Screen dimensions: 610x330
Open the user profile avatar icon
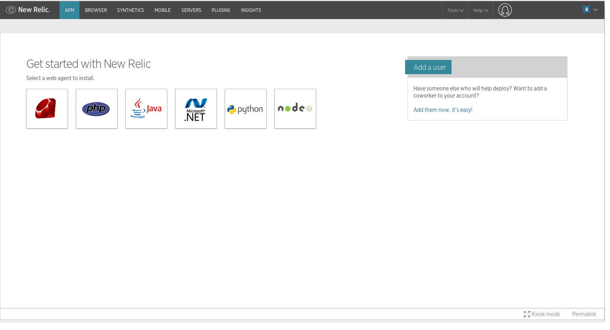tap(505, 10)
